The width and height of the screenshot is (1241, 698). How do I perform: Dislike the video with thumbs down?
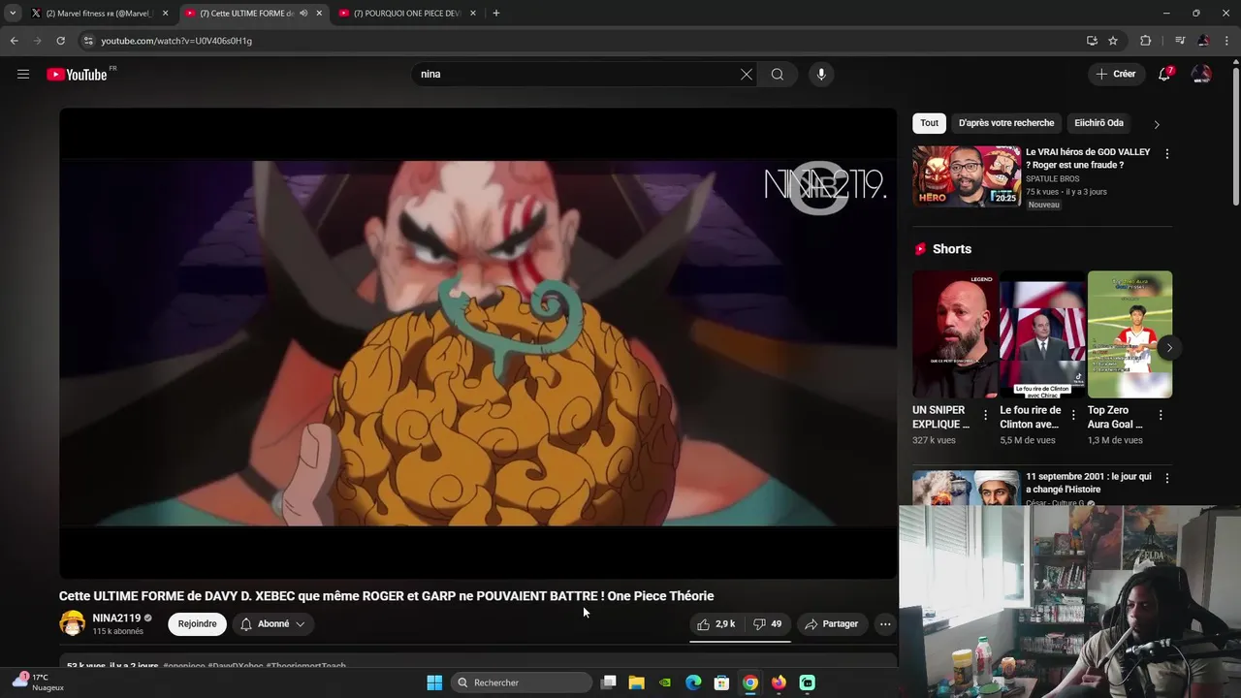[x=768, y=624]
